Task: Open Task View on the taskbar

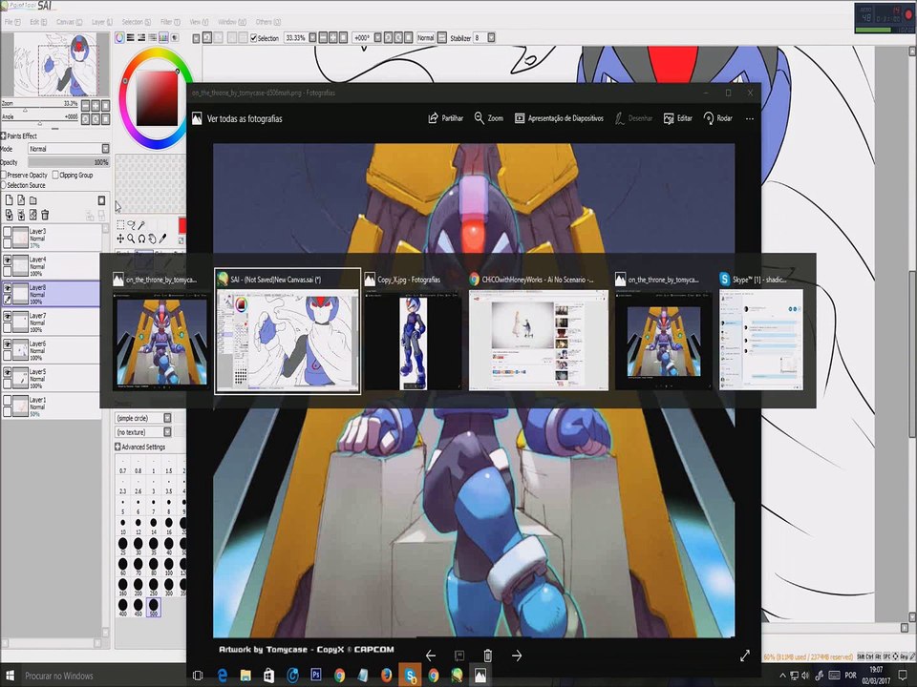Action: pyautogui.click(x=198, y=675)
